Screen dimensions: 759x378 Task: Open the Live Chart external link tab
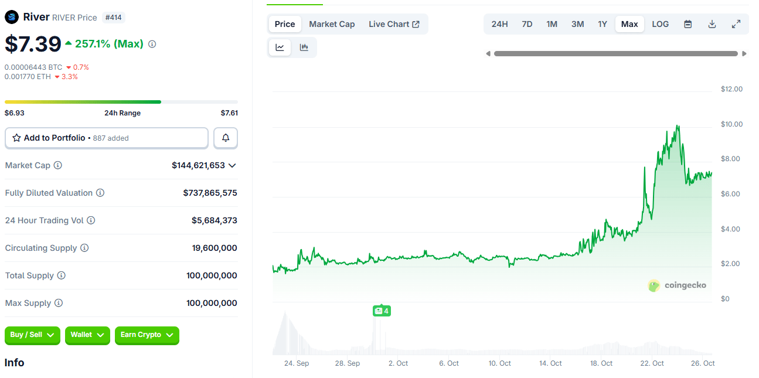[x=394, y=24]
